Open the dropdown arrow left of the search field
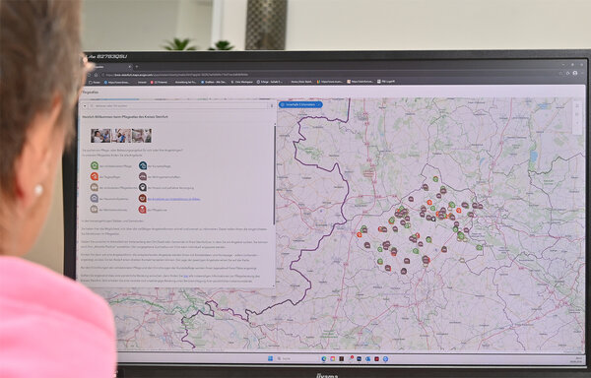This screenshot has width=591, height=378. 85,105
